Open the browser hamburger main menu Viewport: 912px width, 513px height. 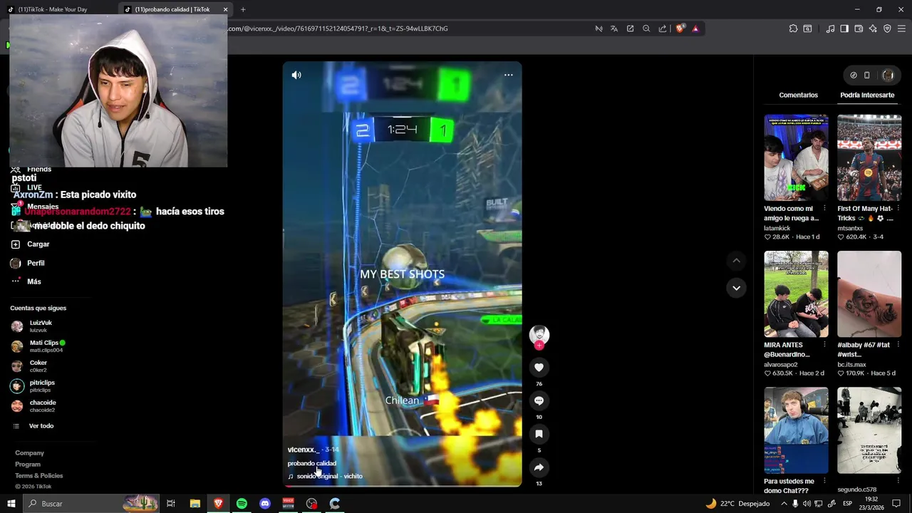click(901, 28)
